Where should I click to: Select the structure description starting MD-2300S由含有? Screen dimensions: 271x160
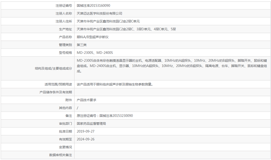pyautogui.click(x=172, y=66)
